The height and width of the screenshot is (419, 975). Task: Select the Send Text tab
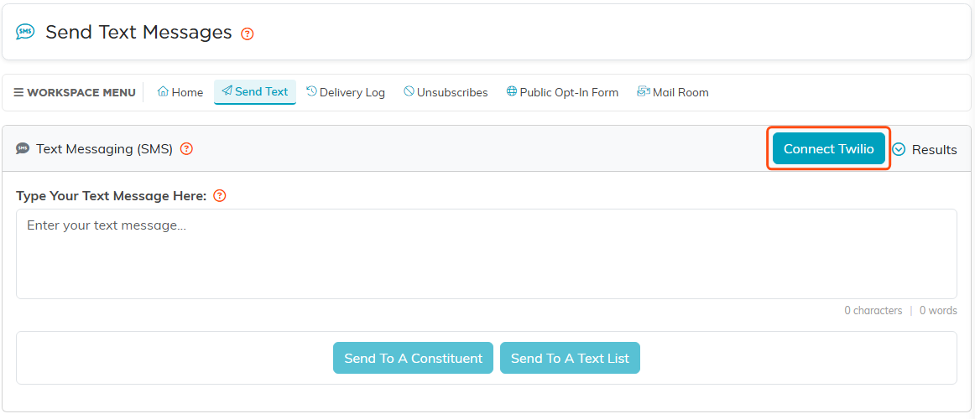(x=255, y=92)
